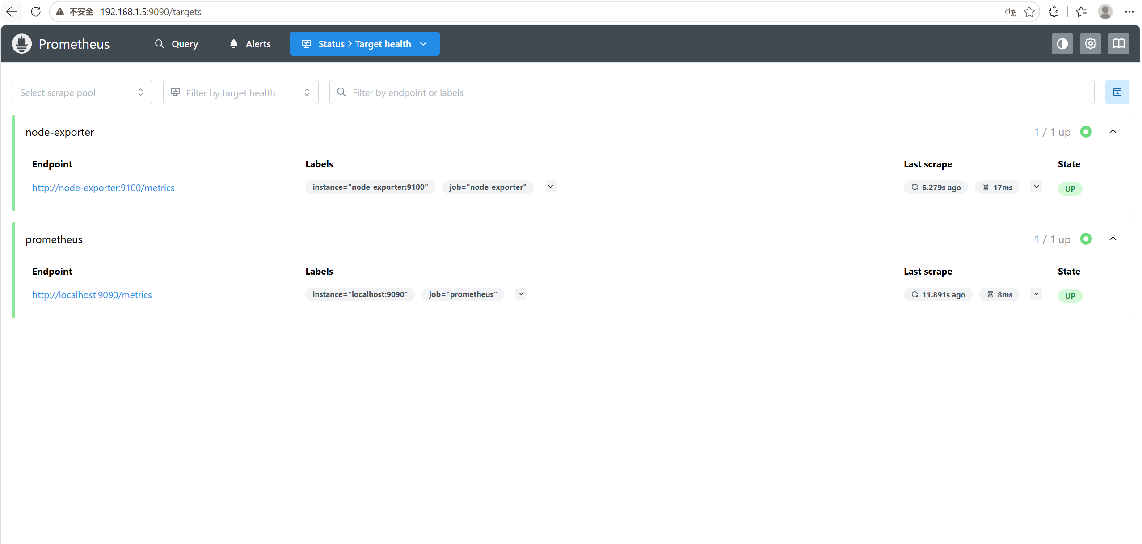Screen dimensions: 1142x544
Task: Click instance="node-exporter:9100" label badge
Action: 370,187
